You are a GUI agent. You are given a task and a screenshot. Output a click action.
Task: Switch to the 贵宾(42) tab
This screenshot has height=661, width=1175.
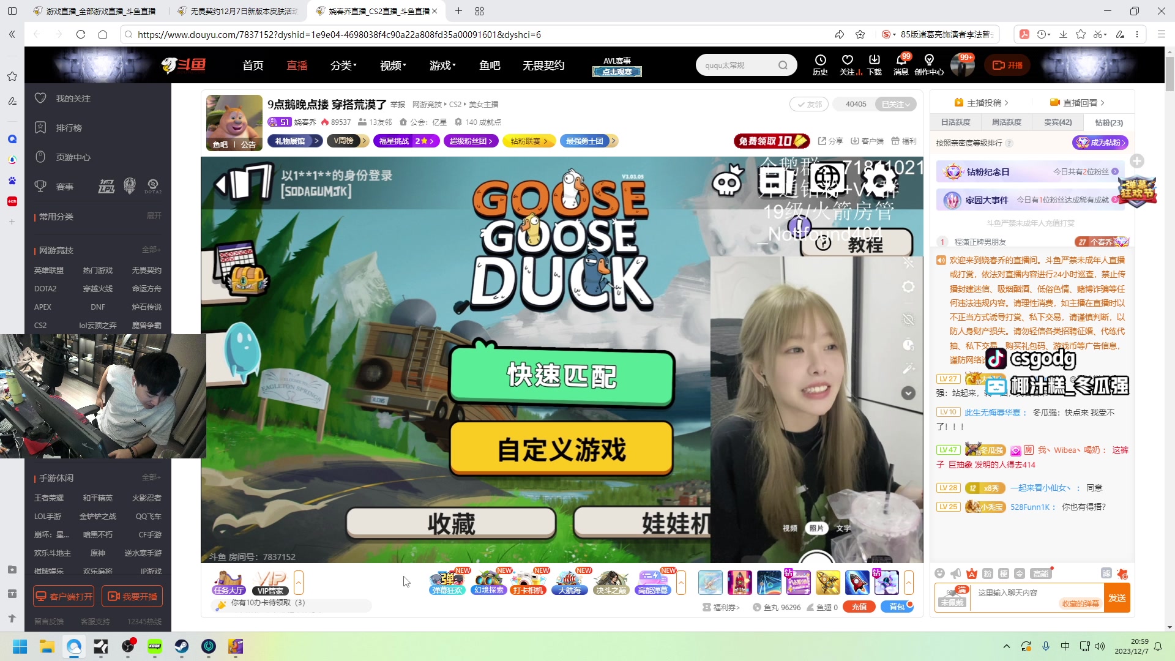point(1058,122)
